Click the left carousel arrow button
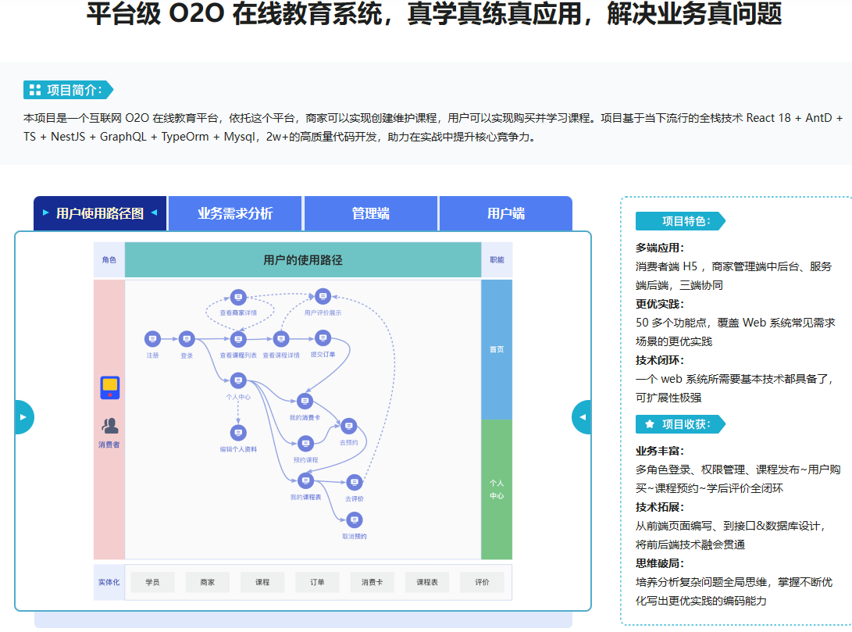The width and height of the screenshot is (852, 632). pos(23,417)
